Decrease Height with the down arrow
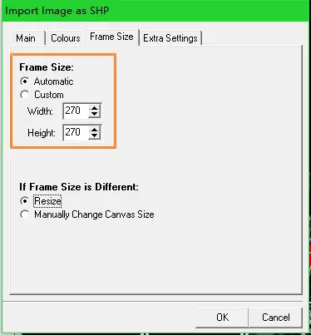 click(x=95, y=135)
